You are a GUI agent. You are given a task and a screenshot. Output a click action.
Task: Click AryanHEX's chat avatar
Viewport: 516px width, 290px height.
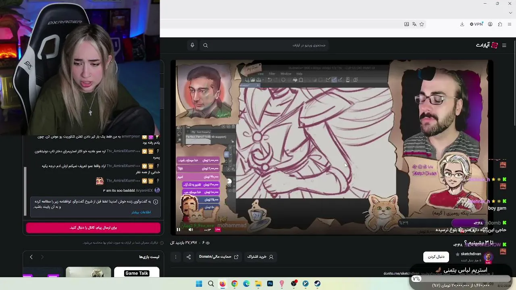pos(157,191)
